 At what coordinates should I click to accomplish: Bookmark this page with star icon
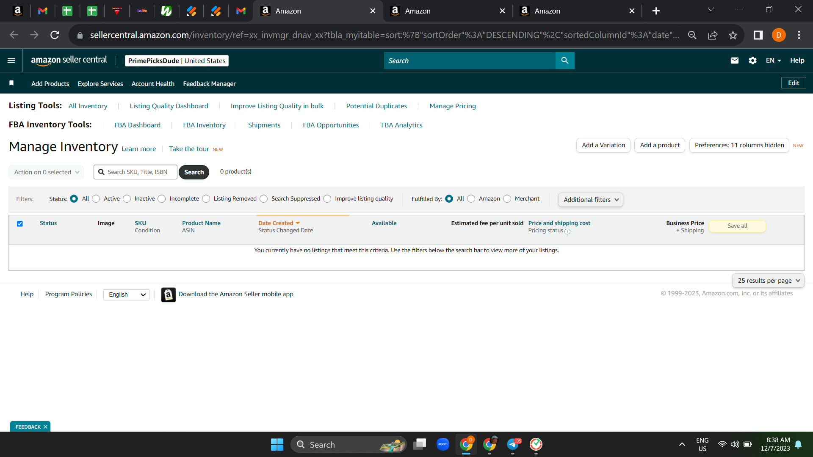point(733,35)
